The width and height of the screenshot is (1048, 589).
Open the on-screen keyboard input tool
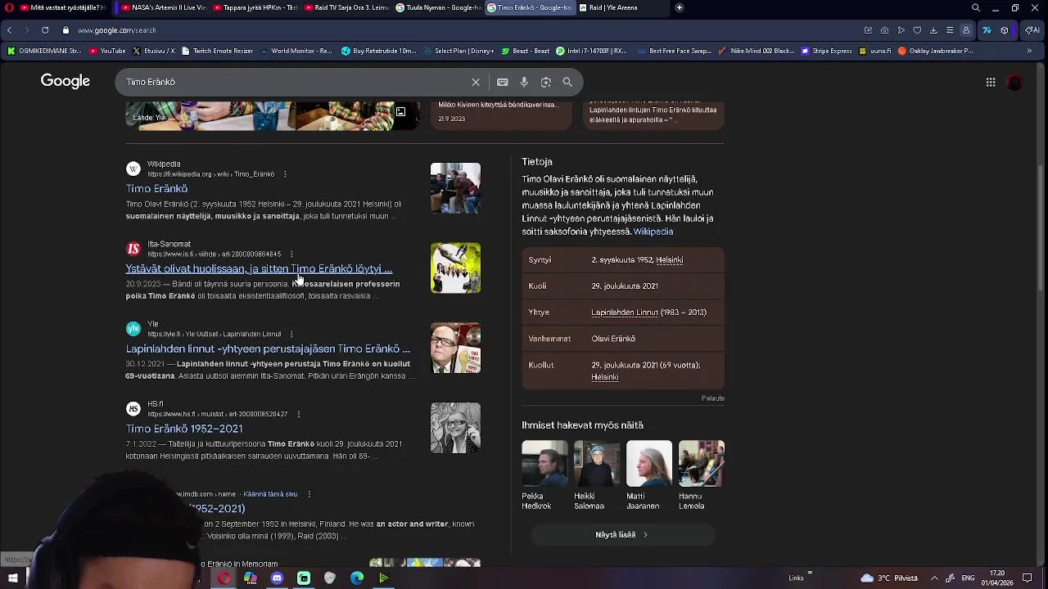tap(503, 82)
